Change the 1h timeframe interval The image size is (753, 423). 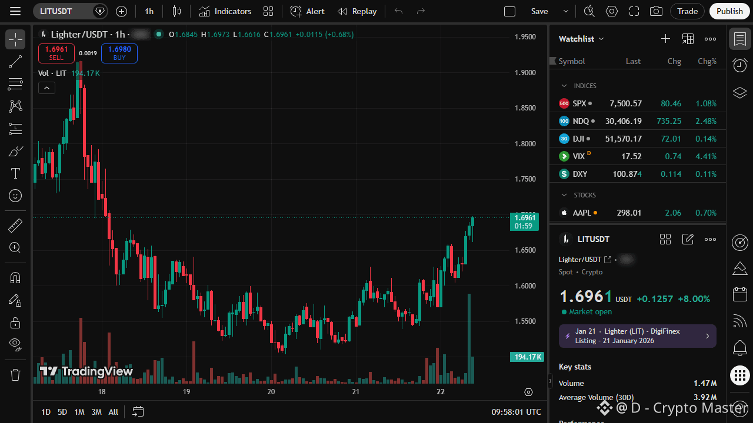coord(149,11)
